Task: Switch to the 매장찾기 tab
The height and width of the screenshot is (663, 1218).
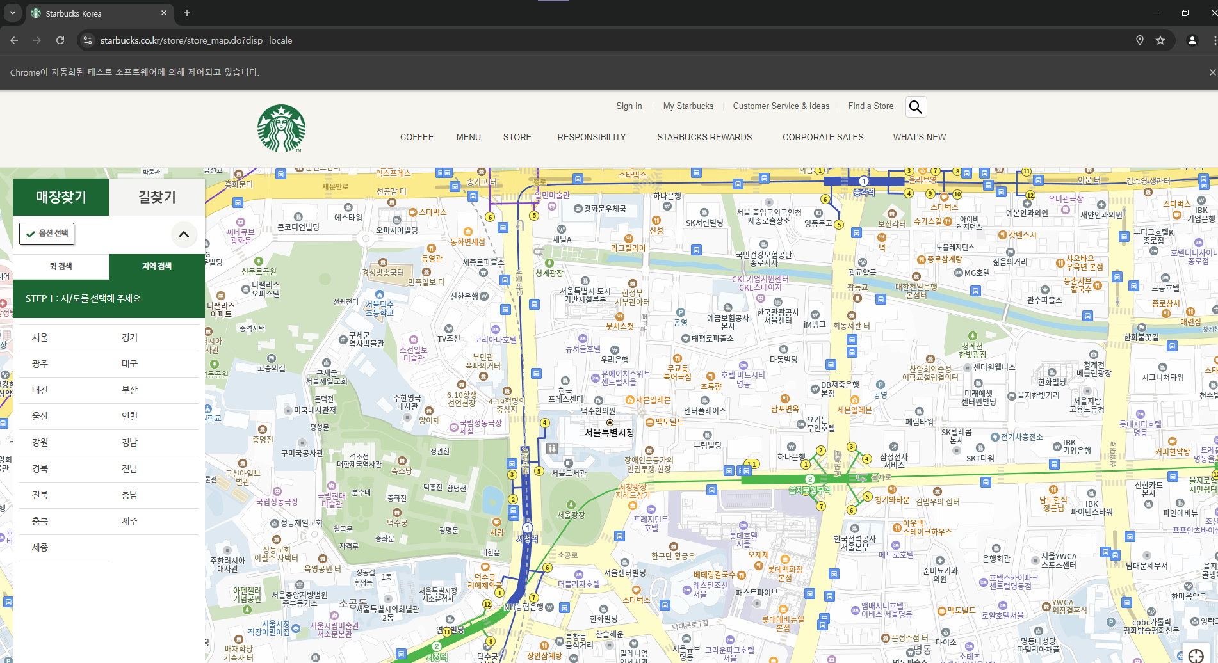Action: (x=61, y=197)
